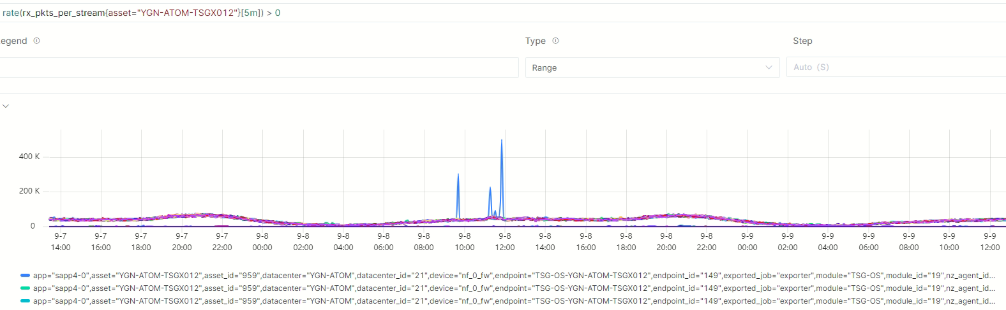1006x310 pixels.
Task: Click the cyan legend color swatch
Action: [25, 301]
